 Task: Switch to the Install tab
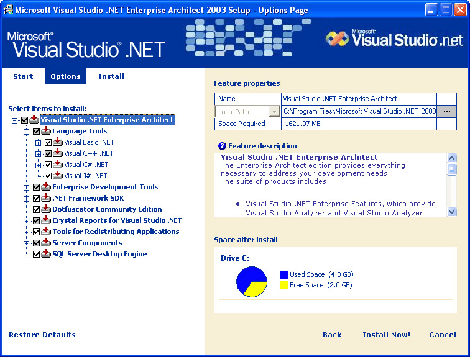point(111,76)
